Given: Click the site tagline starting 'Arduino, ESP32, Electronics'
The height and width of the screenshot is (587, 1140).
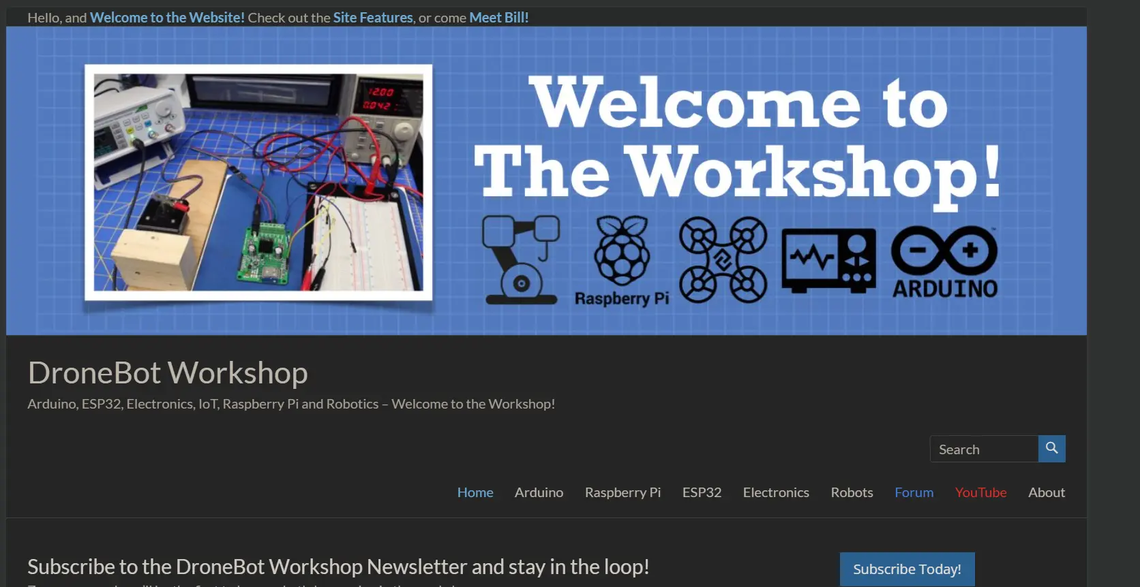Looking at the screenshot, I should 291,404.
